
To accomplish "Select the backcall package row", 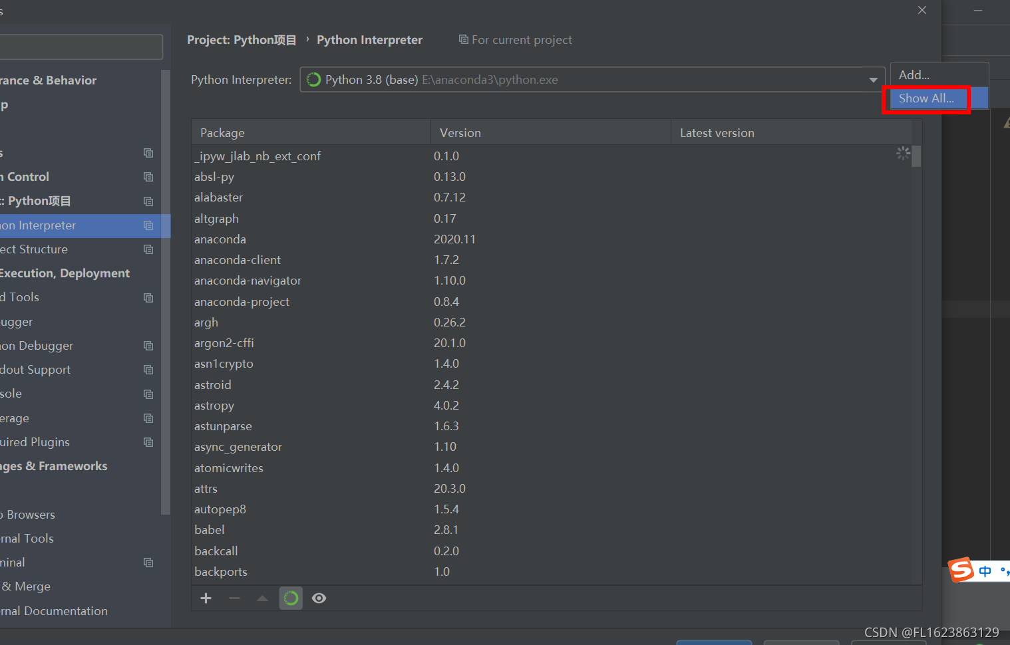I will pyautogui.click(x=552, y=551).
